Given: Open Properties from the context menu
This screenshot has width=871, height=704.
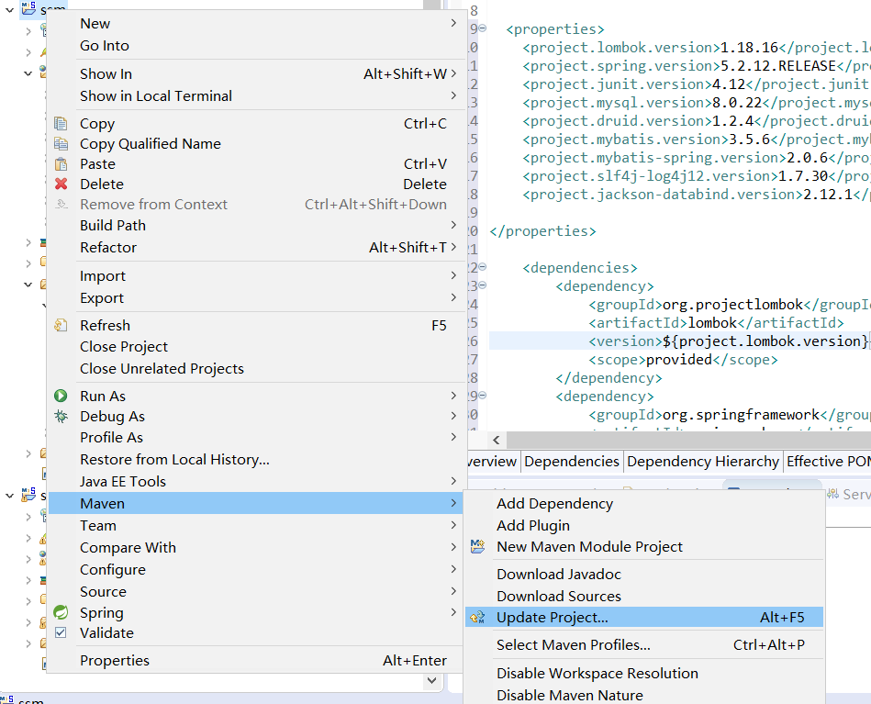Looking at the screenshot, I should point(255,660).
